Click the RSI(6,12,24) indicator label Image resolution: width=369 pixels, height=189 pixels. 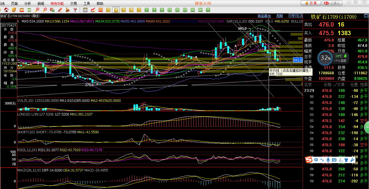[27, 150]
